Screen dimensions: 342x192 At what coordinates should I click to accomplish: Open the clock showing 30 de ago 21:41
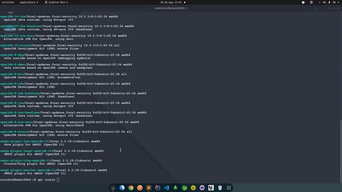click(171, 2)
